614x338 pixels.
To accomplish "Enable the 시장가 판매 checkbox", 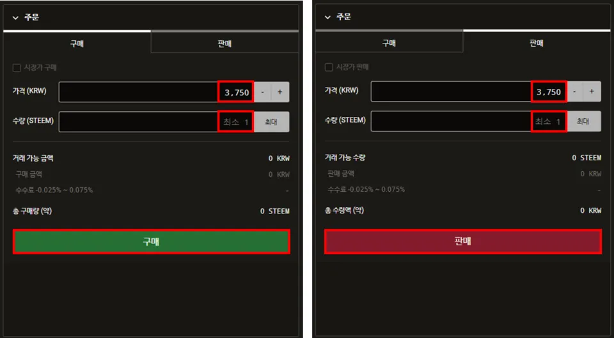I will (329, 67).
